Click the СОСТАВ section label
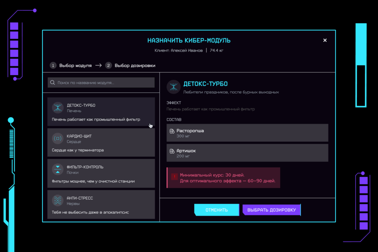Screen dimensions: 378x252 (x=174, y=120)
